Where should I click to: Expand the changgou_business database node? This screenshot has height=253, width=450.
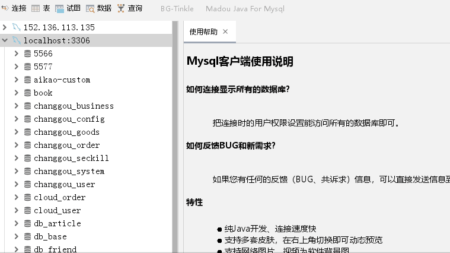tap(17, 106)
